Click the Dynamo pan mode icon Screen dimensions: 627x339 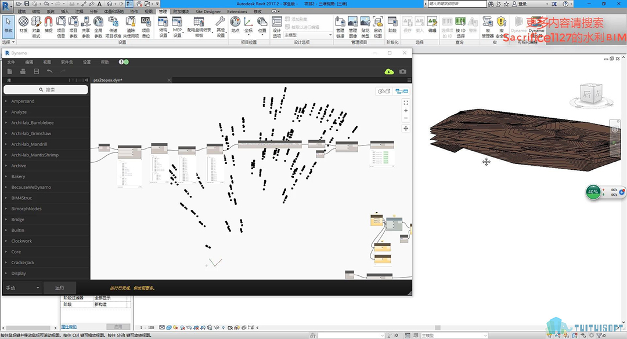(405, 128)
